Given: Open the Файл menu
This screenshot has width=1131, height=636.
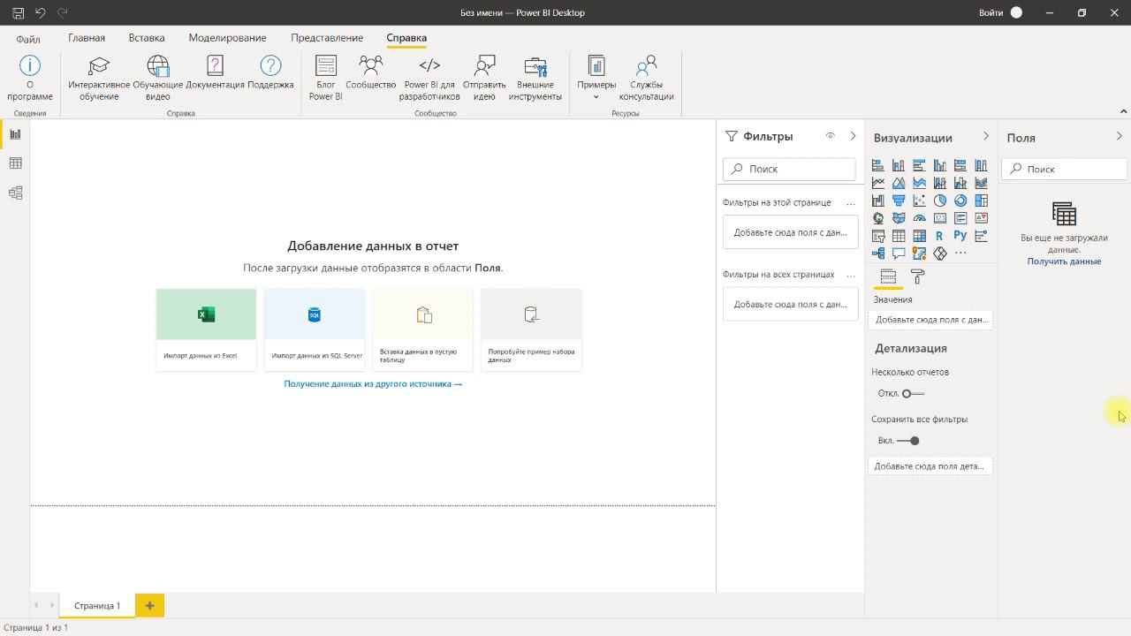Looking at the screenshot, I should [x=28, y=39].
